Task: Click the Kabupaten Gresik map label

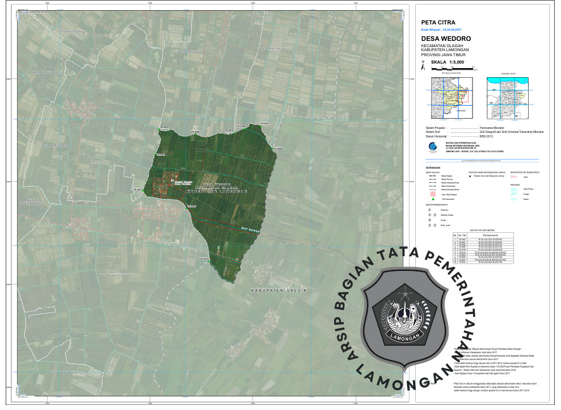Action: pyautogui.click(x=278, y=290)
